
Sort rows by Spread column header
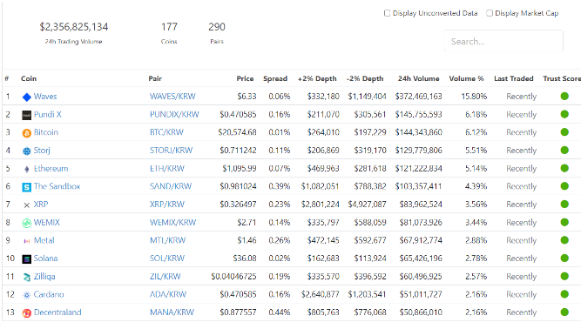click(275, 78)
